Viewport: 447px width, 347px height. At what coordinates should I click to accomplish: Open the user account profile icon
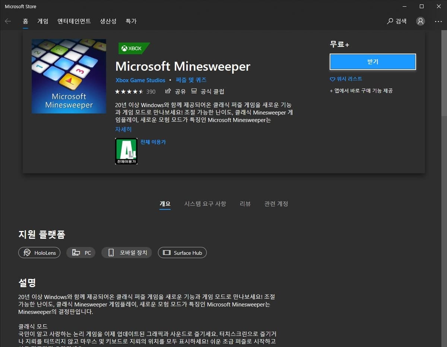click(420, 21)
